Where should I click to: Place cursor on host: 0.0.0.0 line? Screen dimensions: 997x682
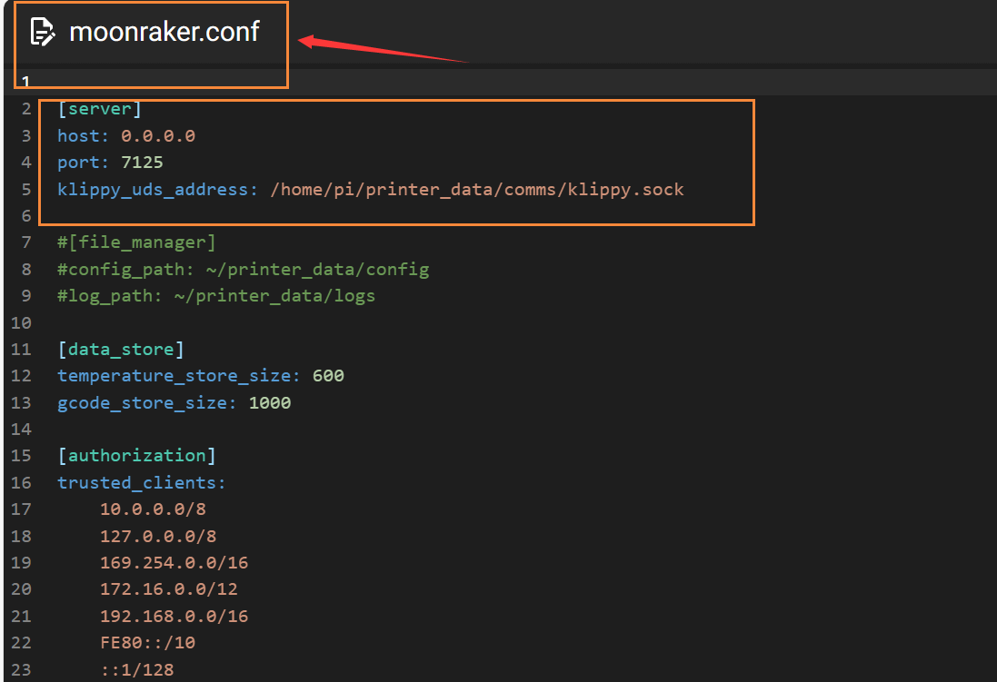126,136
